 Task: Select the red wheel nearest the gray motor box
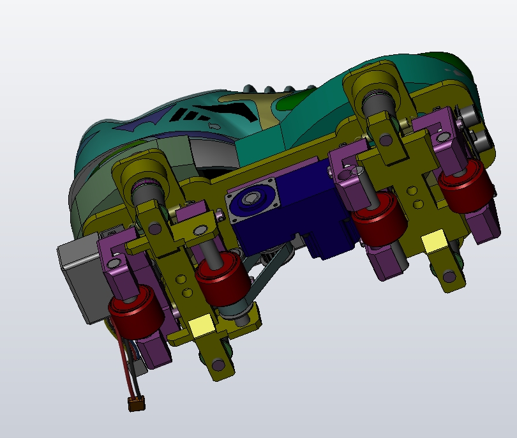point(136,312)
